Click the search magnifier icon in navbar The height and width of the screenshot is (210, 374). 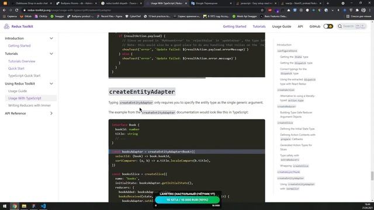pyautogui.click(x=340, y=26)
